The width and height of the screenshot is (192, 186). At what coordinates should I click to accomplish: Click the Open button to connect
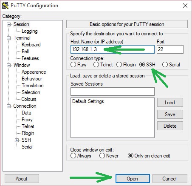click(133, 179)
